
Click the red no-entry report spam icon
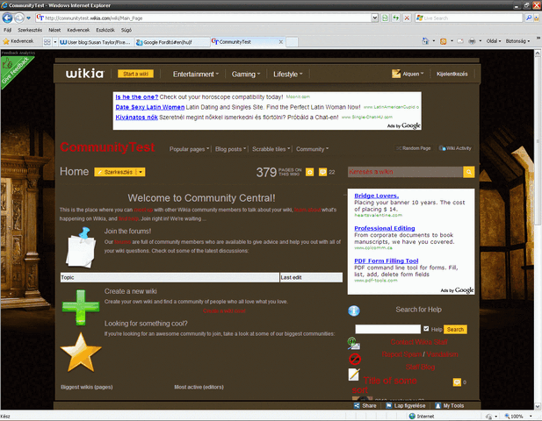pyautogui.click(x=355, y=360)
